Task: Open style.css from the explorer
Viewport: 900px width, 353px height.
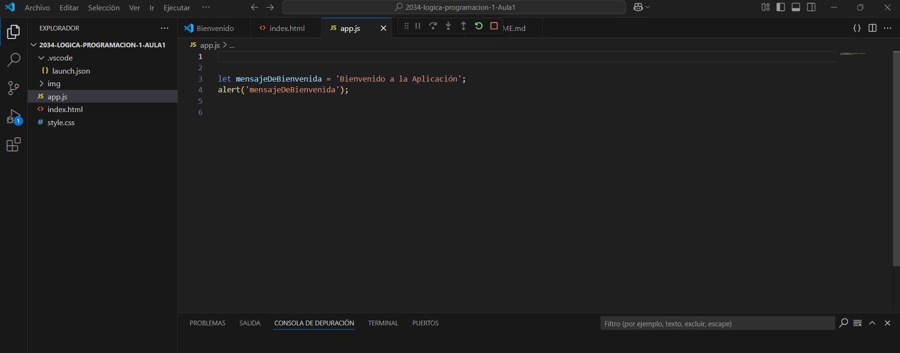Action: pos(102,122)
